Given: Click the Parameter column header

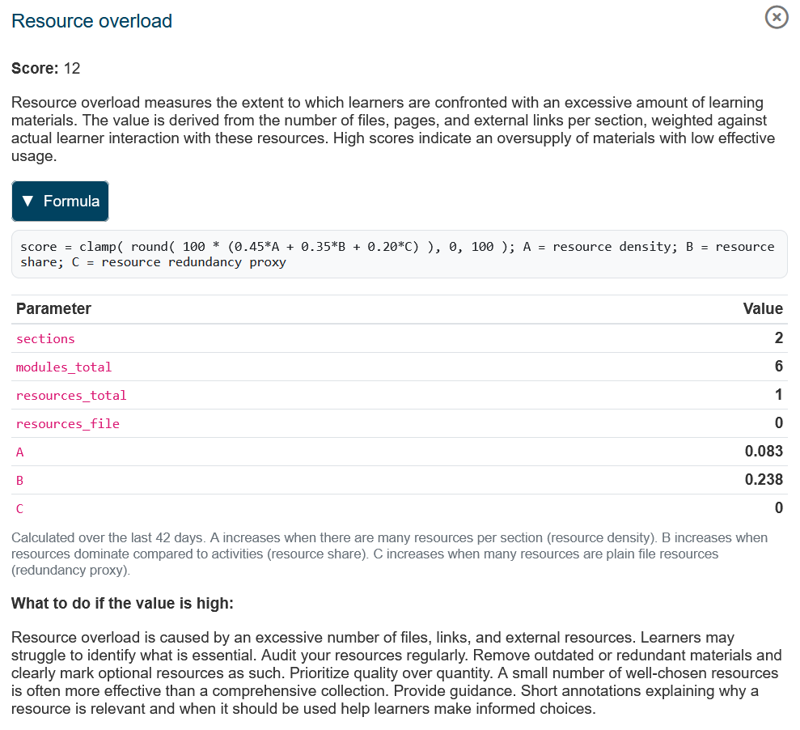Looking at the screenshot, I should click(53, 308).
